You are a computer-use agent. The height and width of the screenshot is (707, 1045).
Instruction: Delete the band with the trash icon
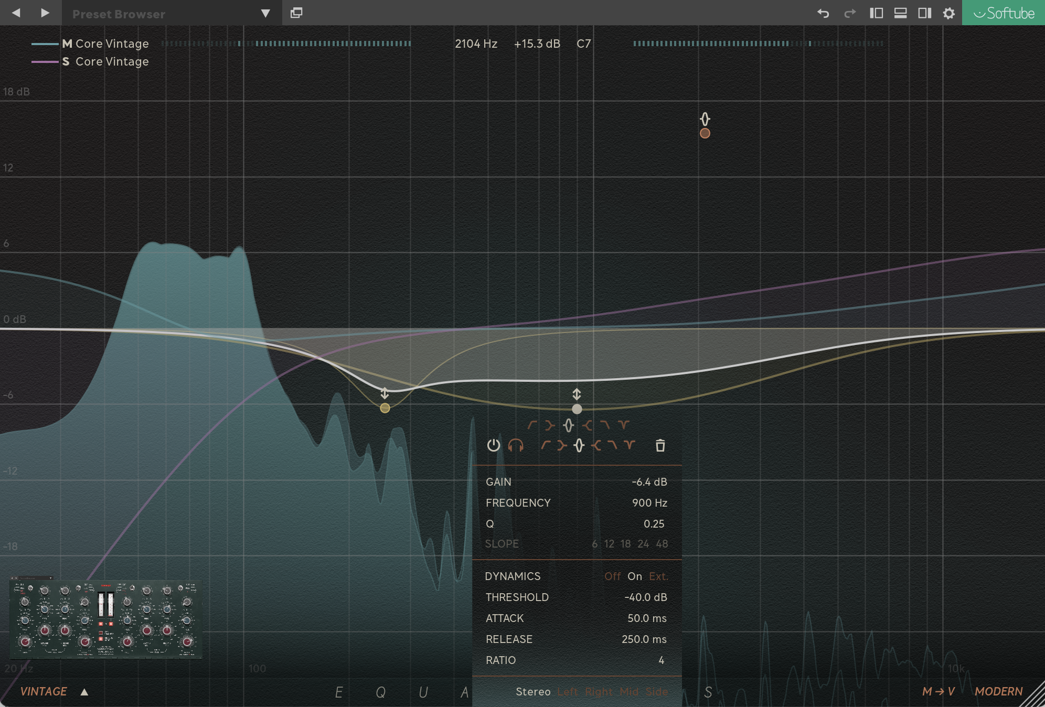[660, 446]
